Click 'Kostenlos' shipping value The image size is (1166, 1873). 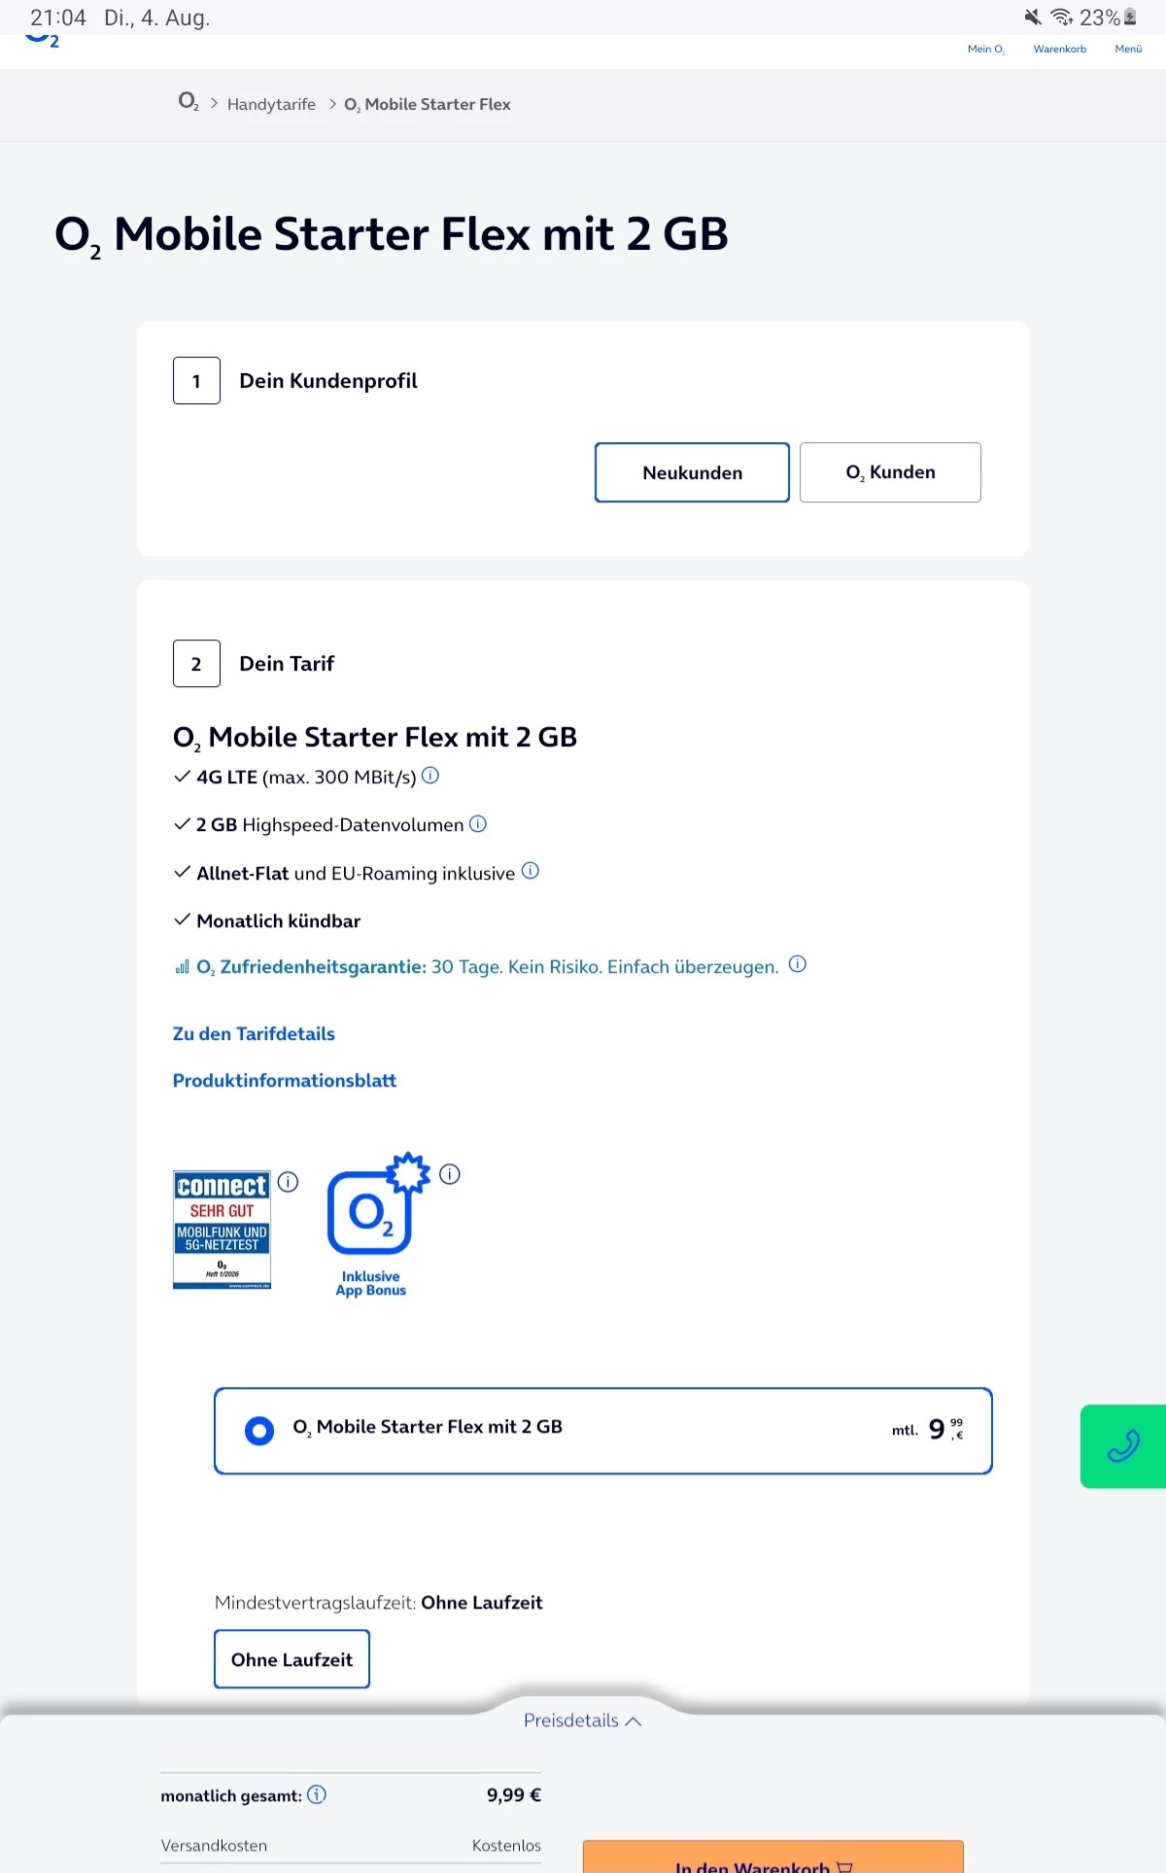point(506,1845)
